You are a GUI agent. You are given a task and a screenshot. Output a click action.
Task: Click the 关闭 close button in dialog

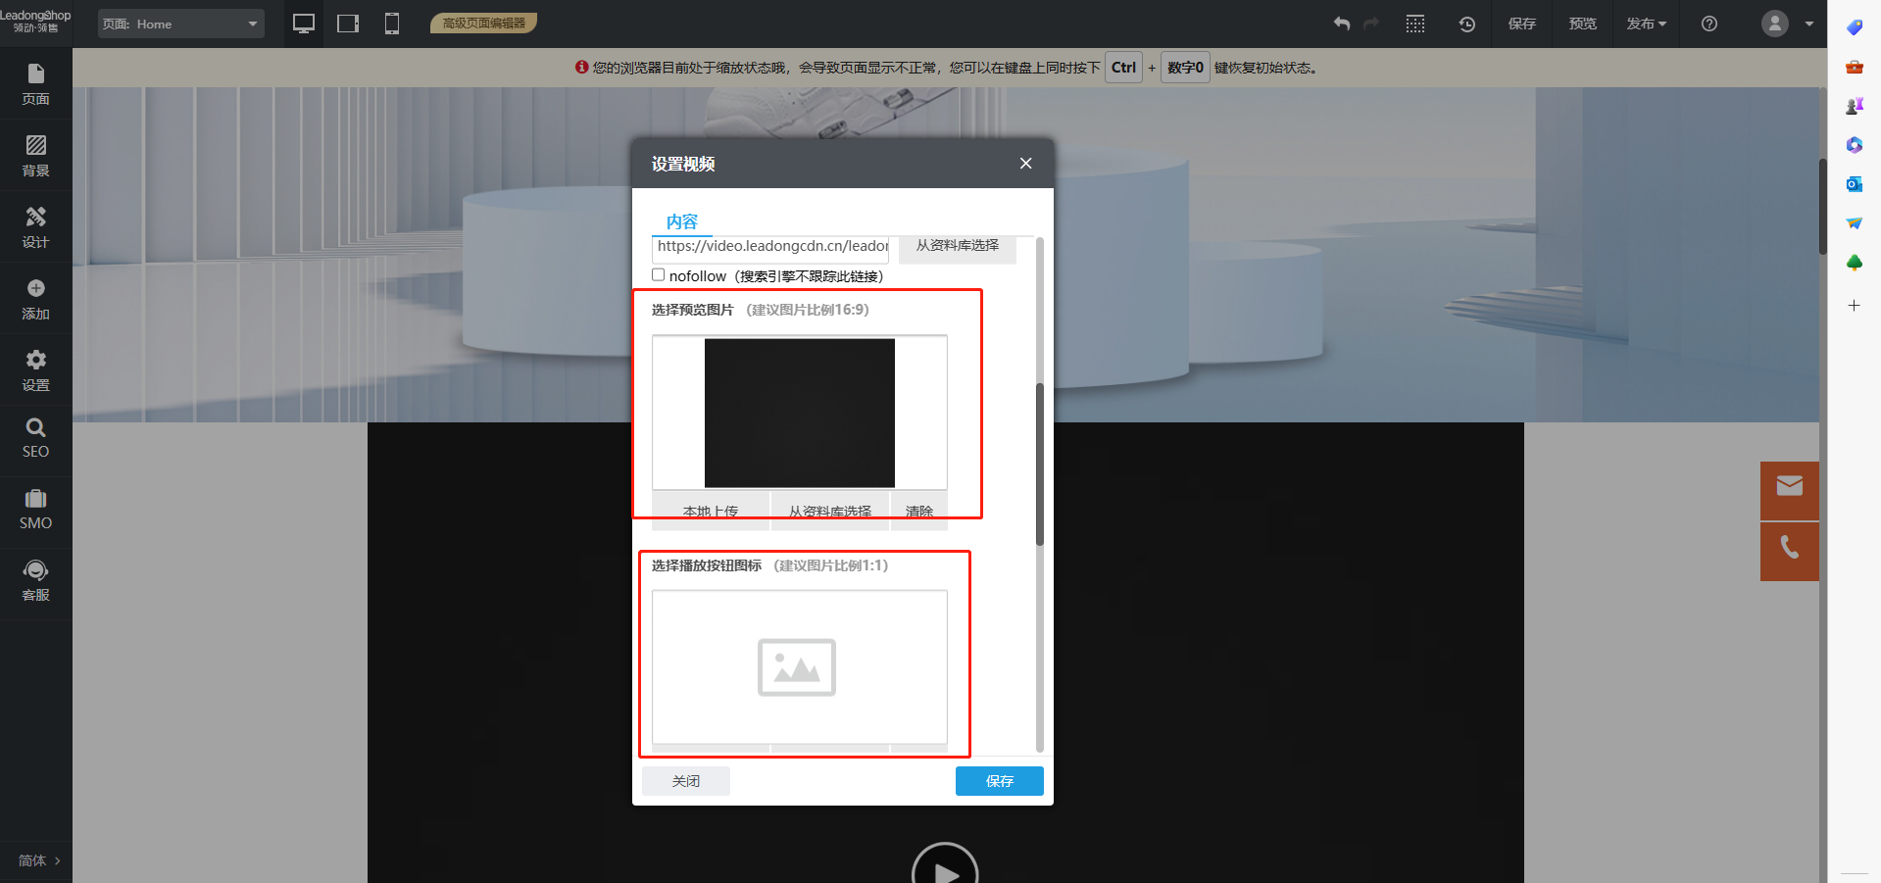(685, 781)
